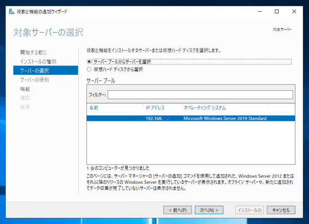The image size is (309, 224).
Task: Click the disabled インストール(I) button
Action: click(249, 210)
